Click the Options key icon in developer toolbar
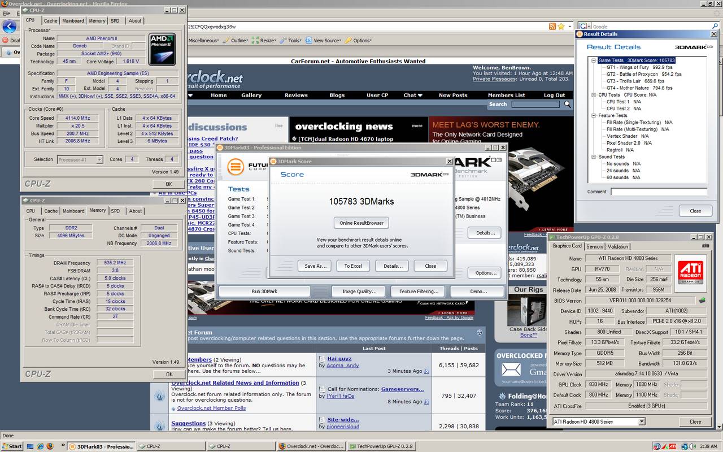Image resolution: width=723 pixels, height=452 pixels. [349, 41]
